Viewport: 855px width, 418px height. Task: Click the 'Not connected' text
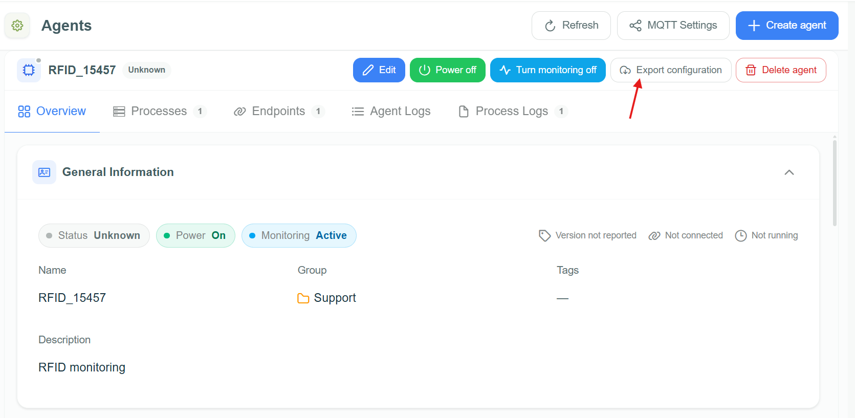point(694,235)
